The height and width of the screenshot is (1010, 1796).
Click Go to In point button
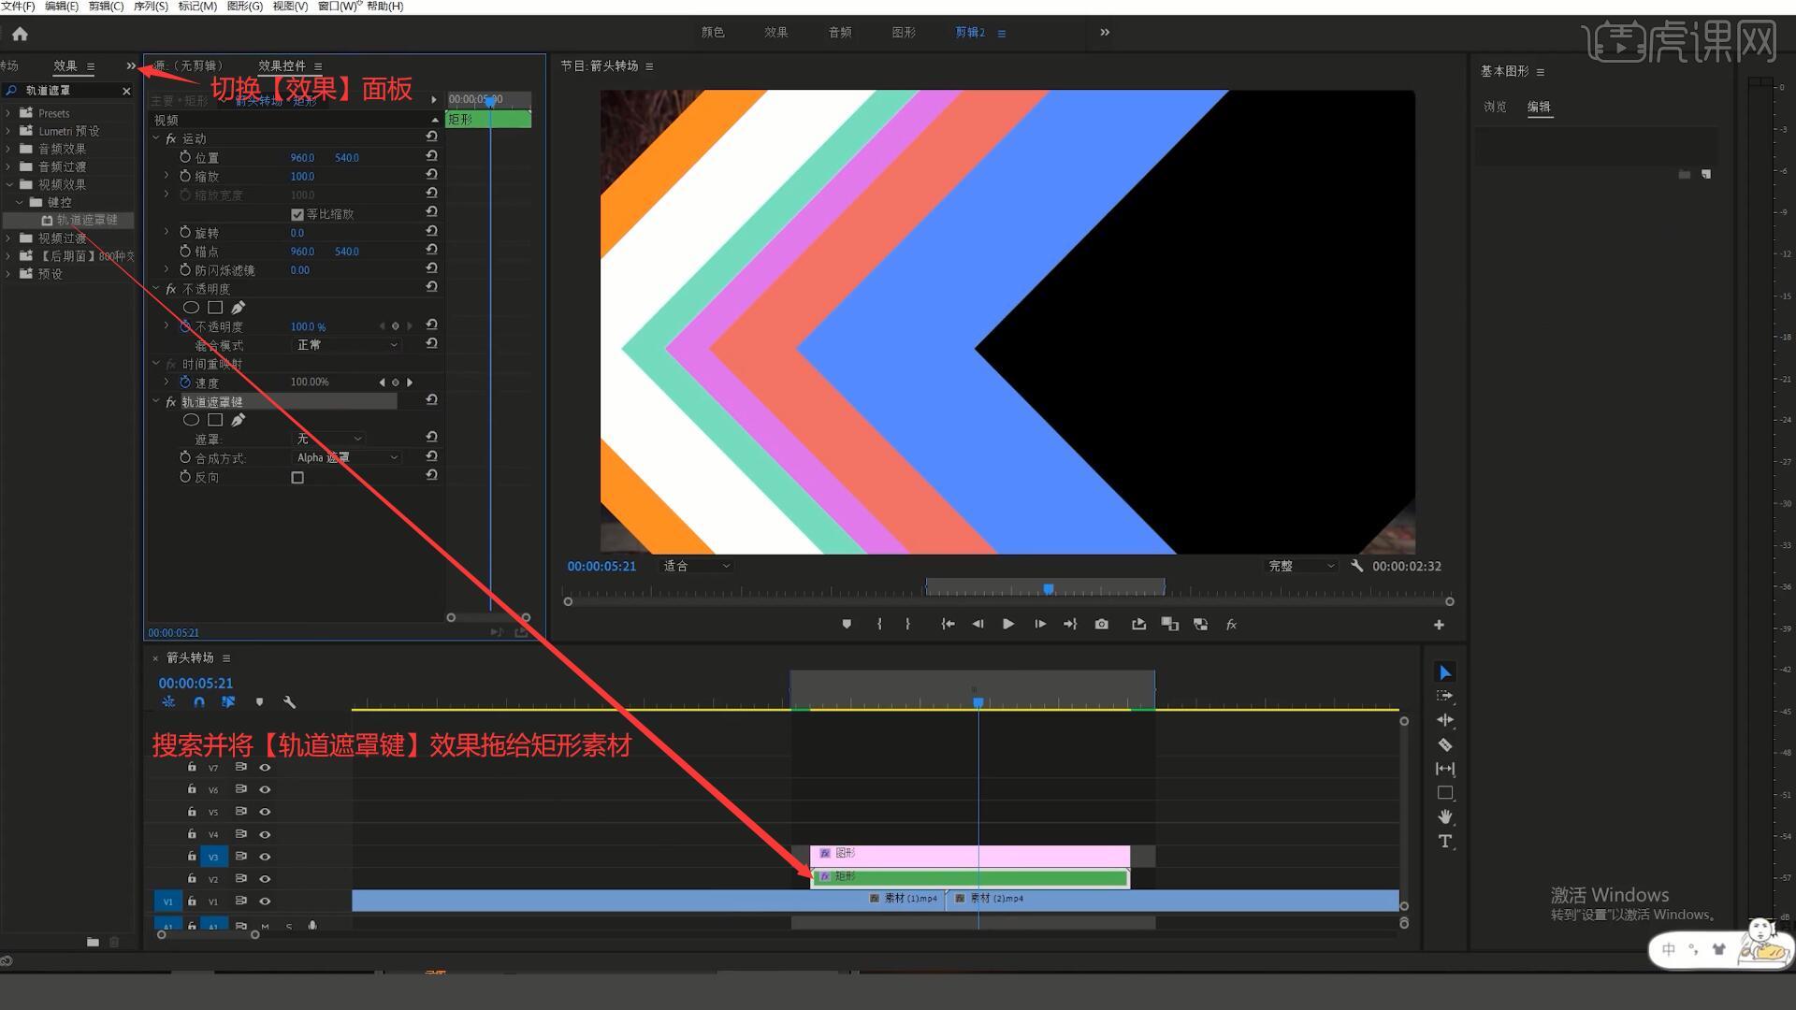click(x=948, y=624)
